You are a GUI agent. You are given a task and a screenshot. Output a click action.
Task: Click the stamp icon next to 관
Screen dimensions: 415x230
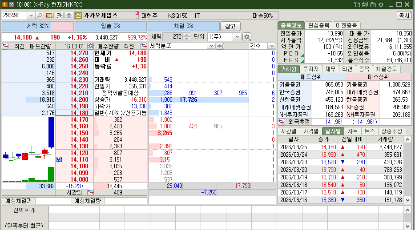68,16
